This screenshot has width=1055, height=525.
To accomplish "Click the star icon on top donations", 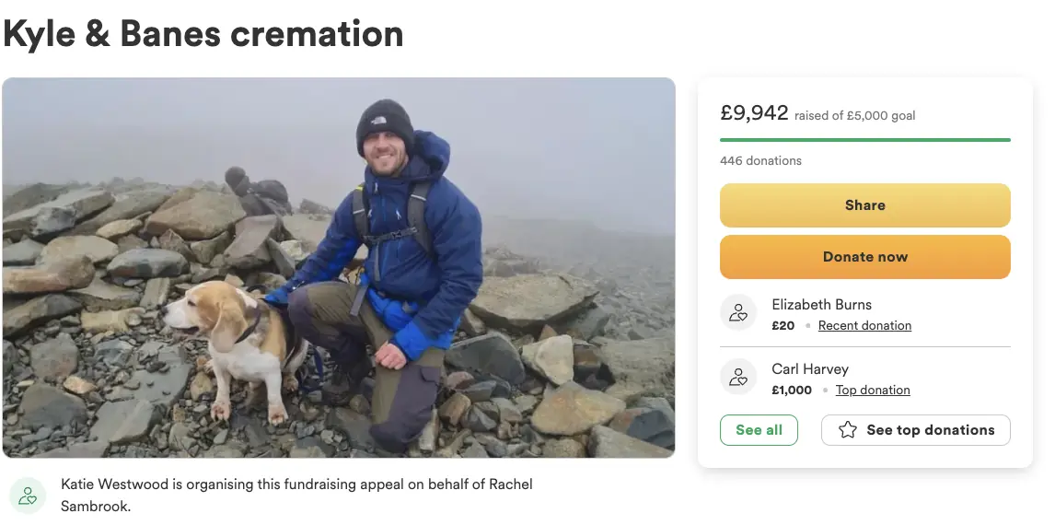I will click(x=849, y=430).
